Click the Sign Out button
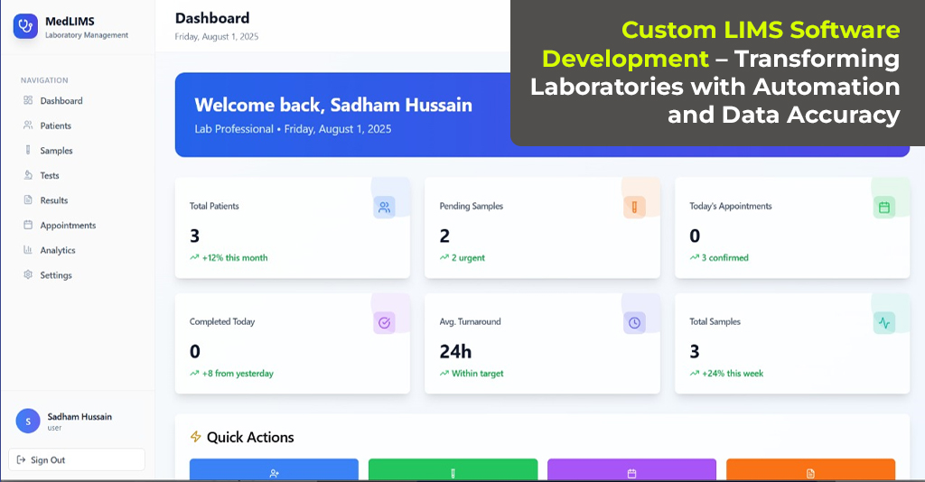The image size is (925, 482). [77, 459]
